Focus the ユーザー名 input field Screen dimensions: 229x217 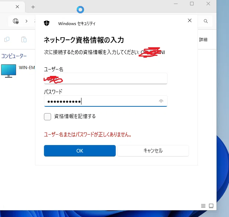[106, 78]
